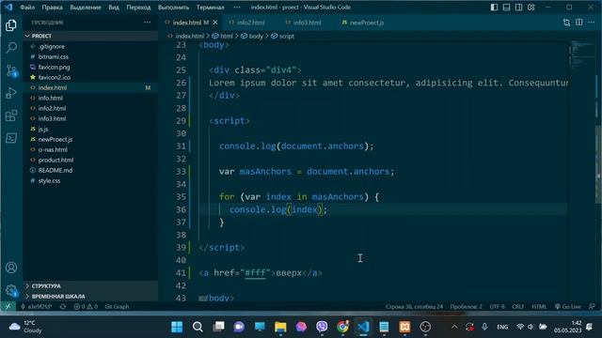Open body breadcrumb dropdown
The image size is (602, 338).
(x=252, y=36)
